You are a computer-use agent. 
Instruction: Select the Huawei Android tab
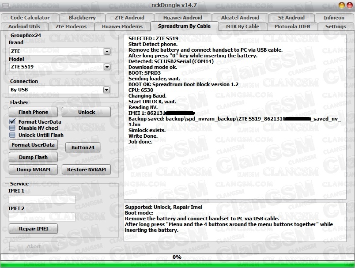coord(182,18)
